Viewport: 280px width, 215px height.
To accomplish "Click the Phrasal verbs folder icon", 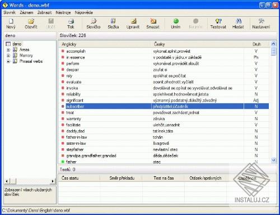I will 15,61.
